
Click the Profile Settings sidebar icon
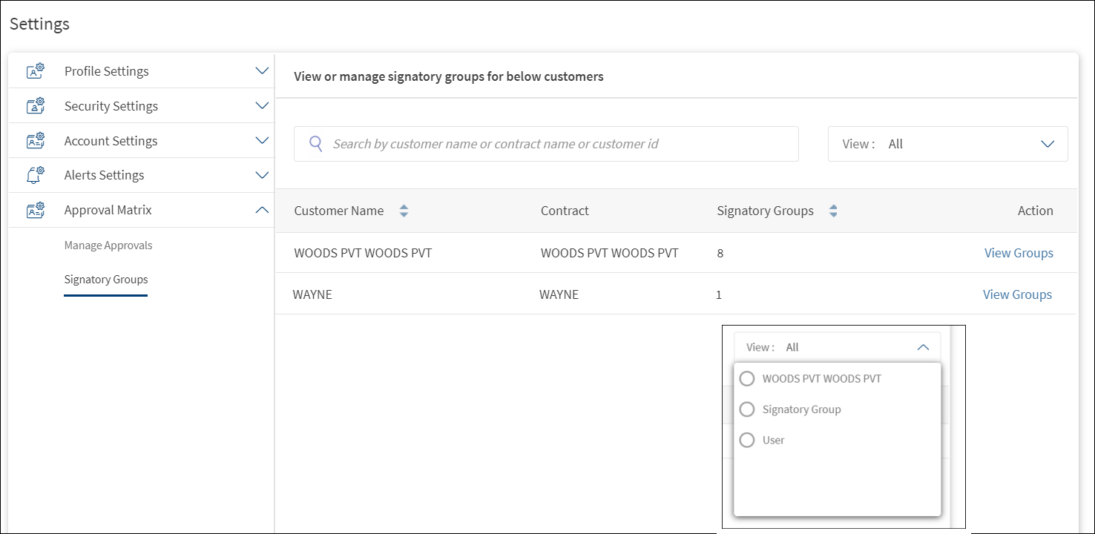[36, 71]
